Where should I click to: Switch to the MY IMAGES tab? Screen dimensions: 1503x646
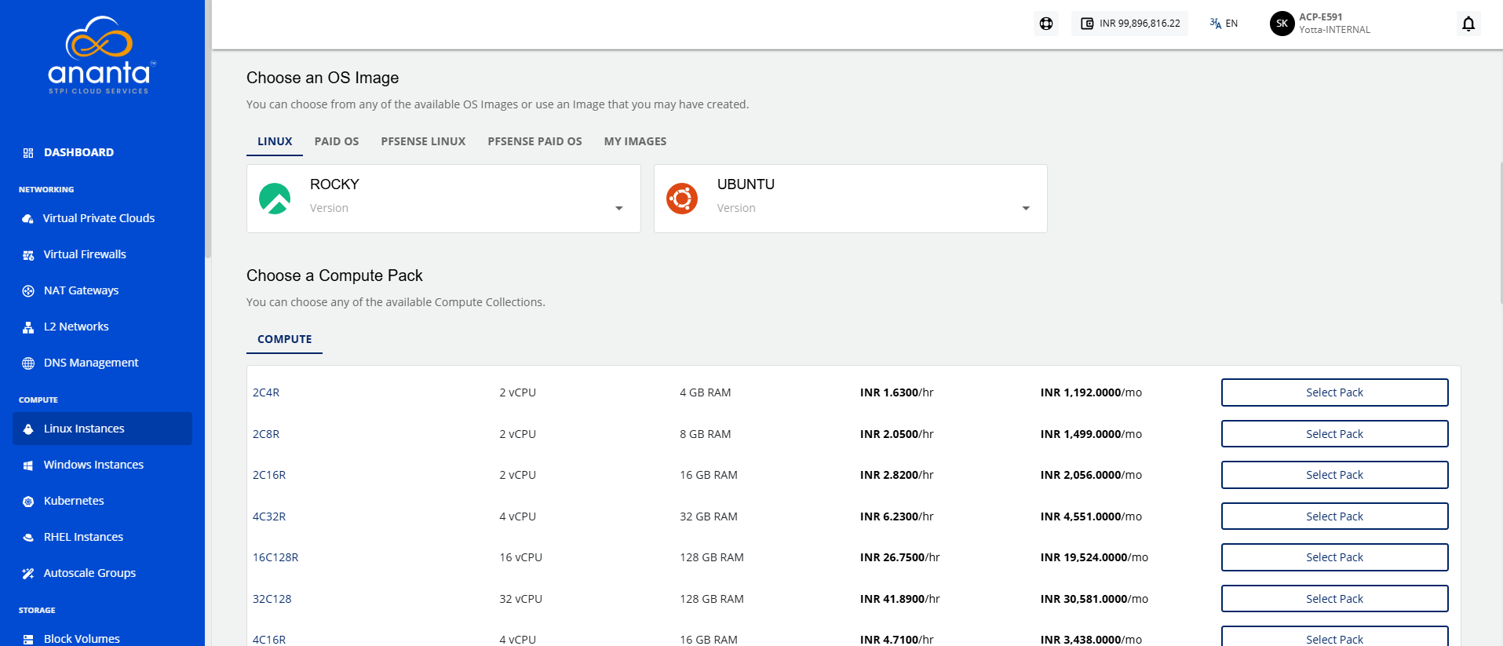[x=635, y=141]
